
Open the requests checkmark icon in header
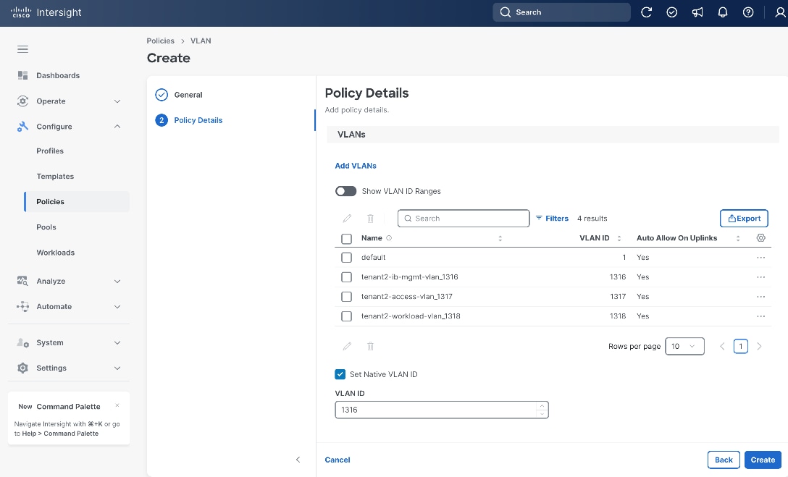tap(672, 12)
